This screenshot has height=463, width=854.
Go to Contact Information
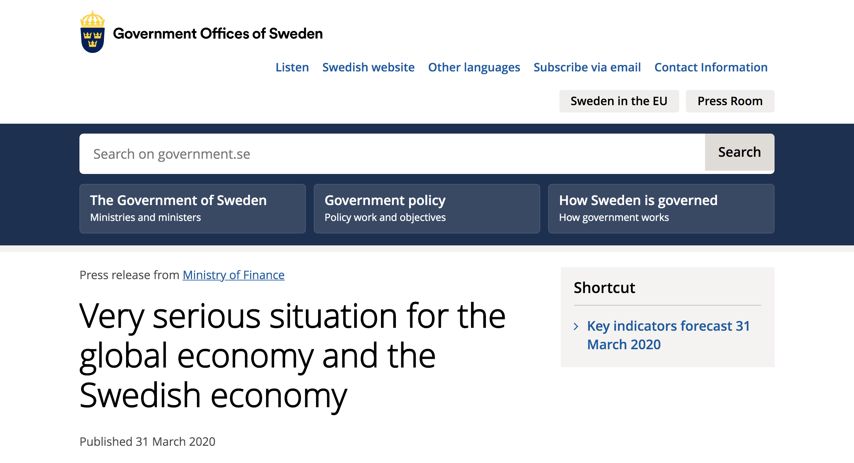coord(710,67)
